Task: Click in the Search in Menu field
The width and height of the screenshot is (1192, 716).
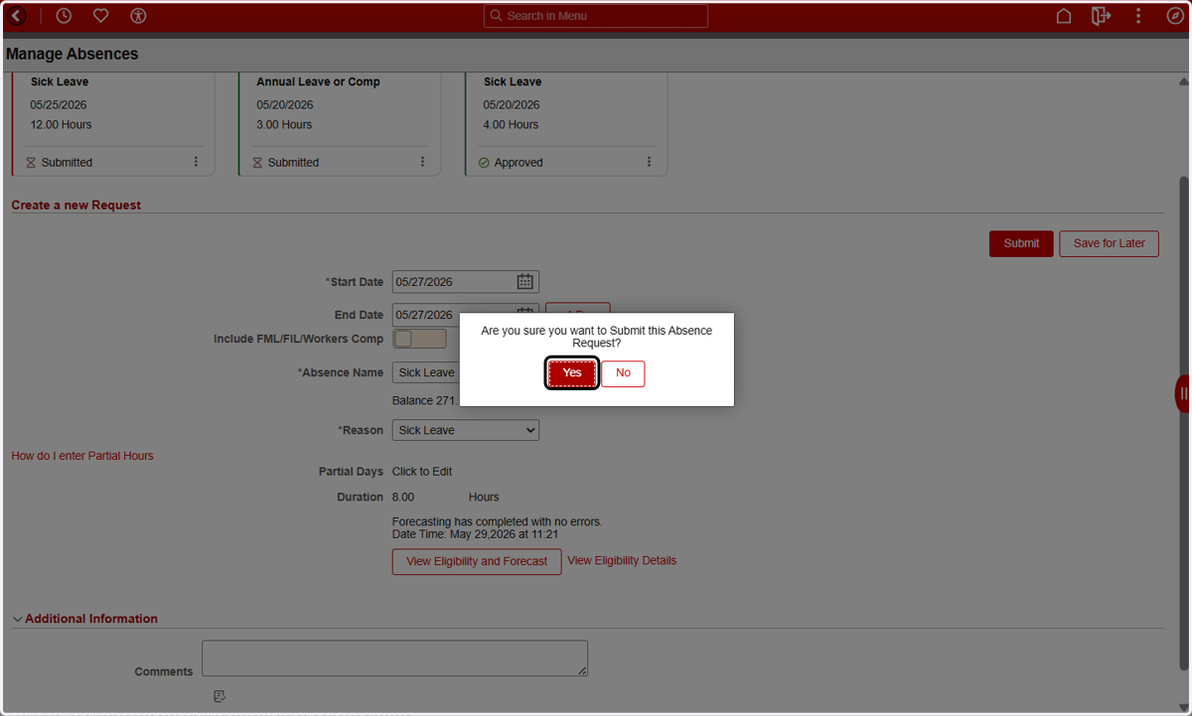Action: pos(596,16)
